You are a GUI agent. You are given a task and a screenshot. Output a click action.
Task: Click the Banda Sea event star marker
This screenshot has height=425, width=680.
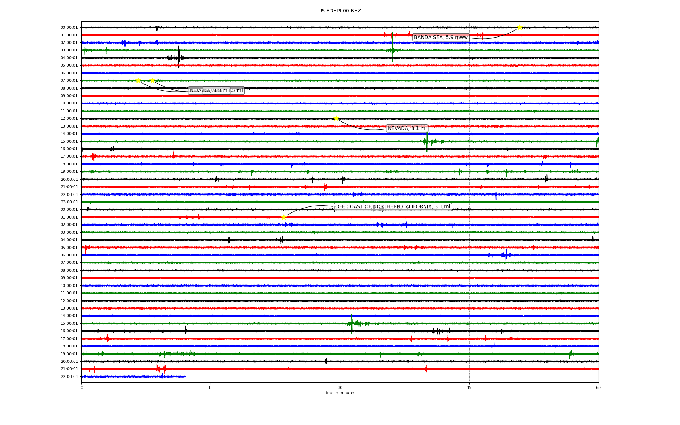tap(520, 28)
